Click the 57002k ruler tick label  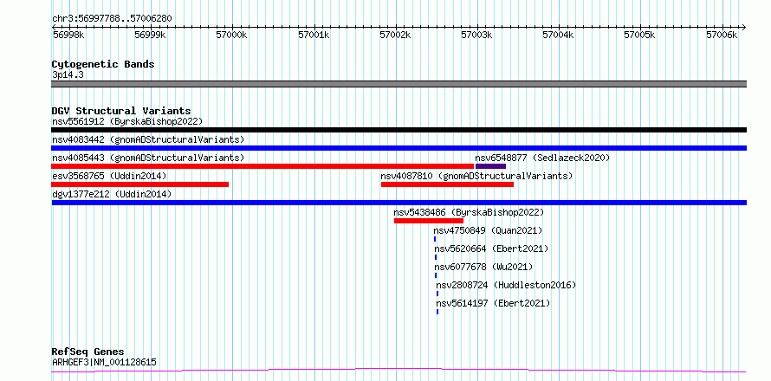pos(395,35)
